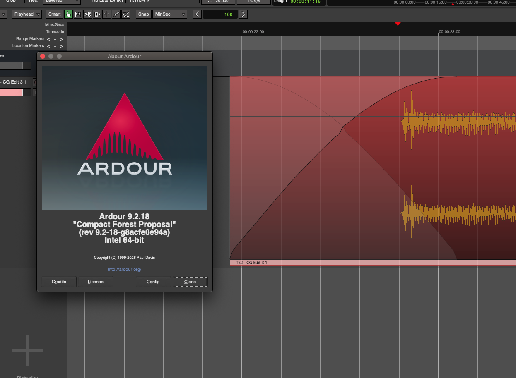Select the Range selection tool
This screenshot has width=516, height=378.
point(78,14)
